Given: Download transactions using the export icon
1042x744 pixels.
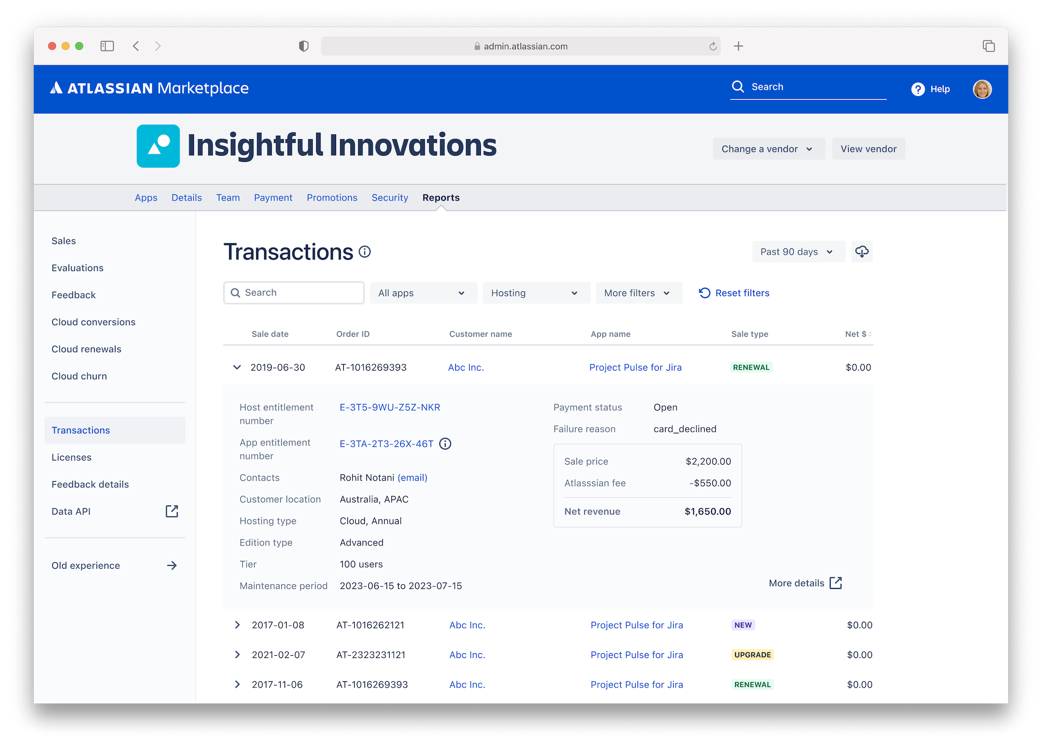Looking at the screenshot, I should [x=862, y=251].
